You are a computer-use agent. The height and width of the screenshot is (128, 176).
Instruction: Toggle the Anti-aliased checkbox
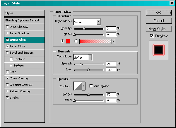[x=91, y=86]
